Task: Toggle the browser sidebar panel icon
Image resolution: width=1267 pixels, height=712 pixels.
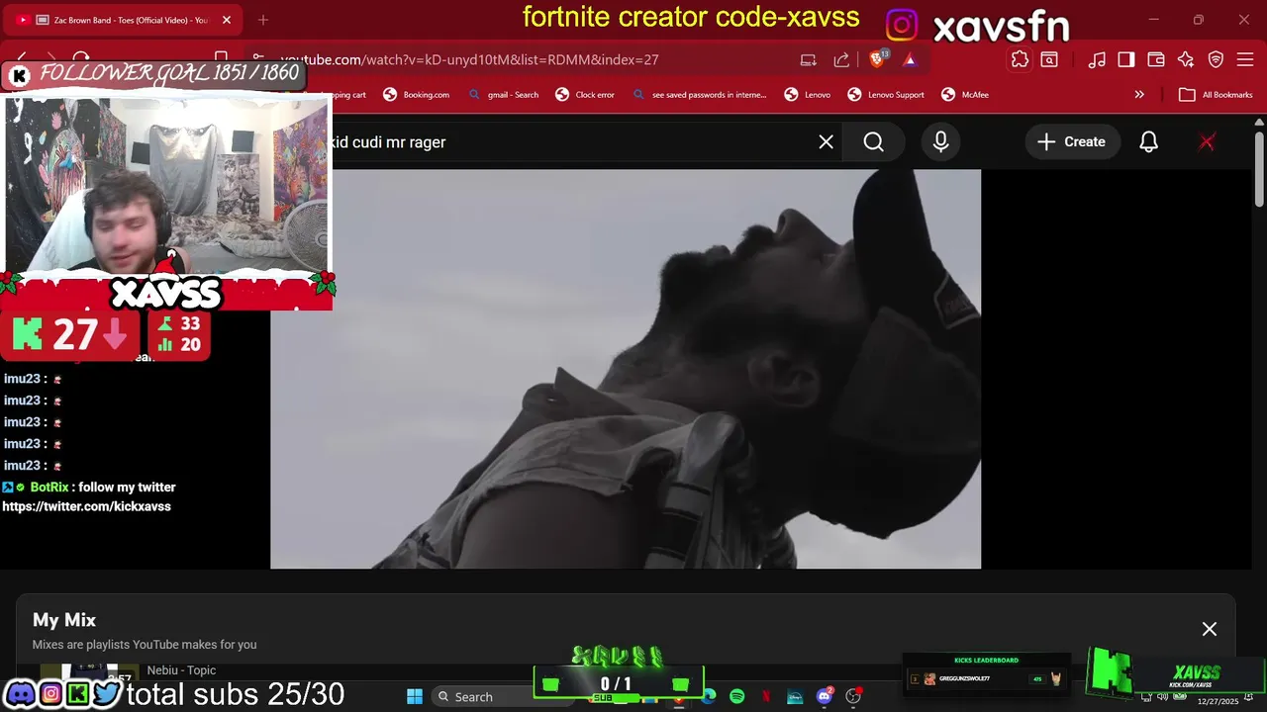Action: pos(1126,59)
